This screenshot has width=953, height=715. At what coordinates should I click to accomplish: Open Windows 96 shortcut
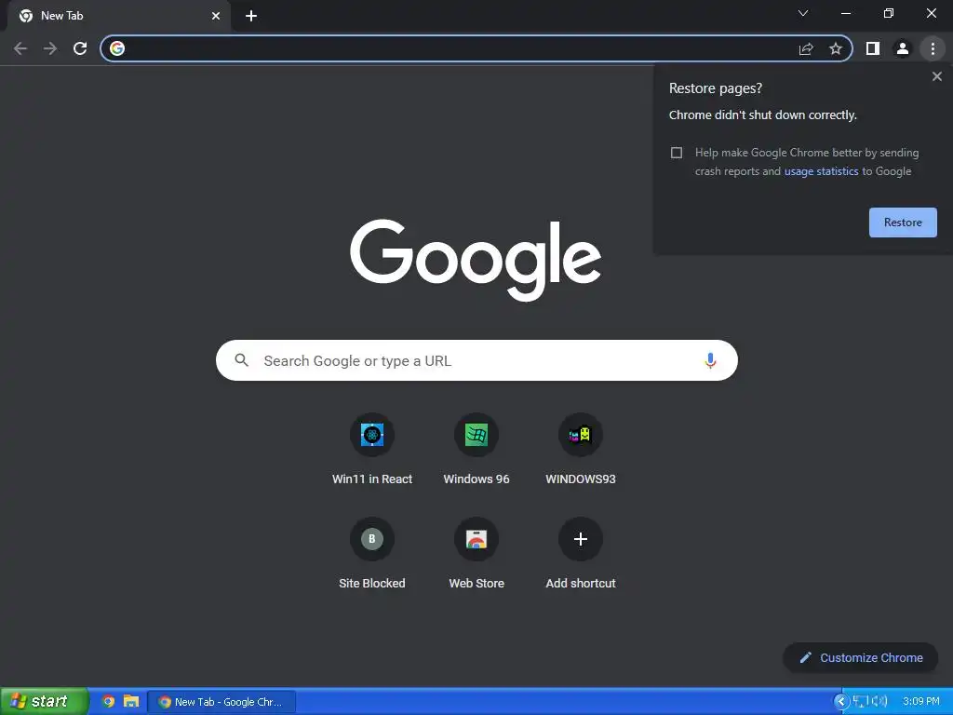tap(476, 449)
